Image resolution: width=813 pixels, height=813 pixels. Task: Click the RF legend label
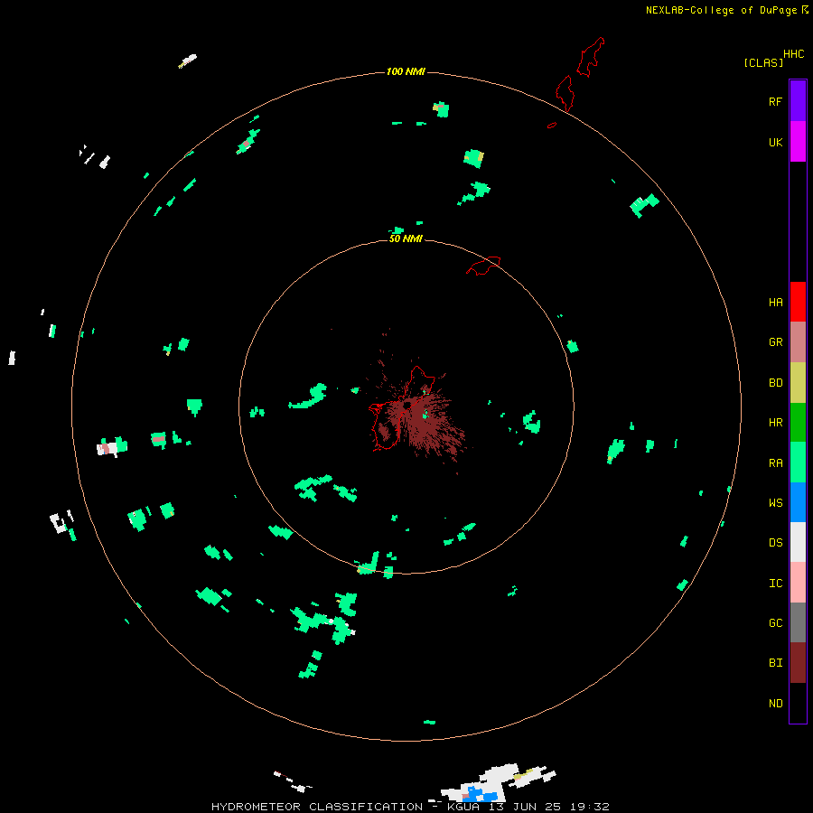tap(775, 101)
